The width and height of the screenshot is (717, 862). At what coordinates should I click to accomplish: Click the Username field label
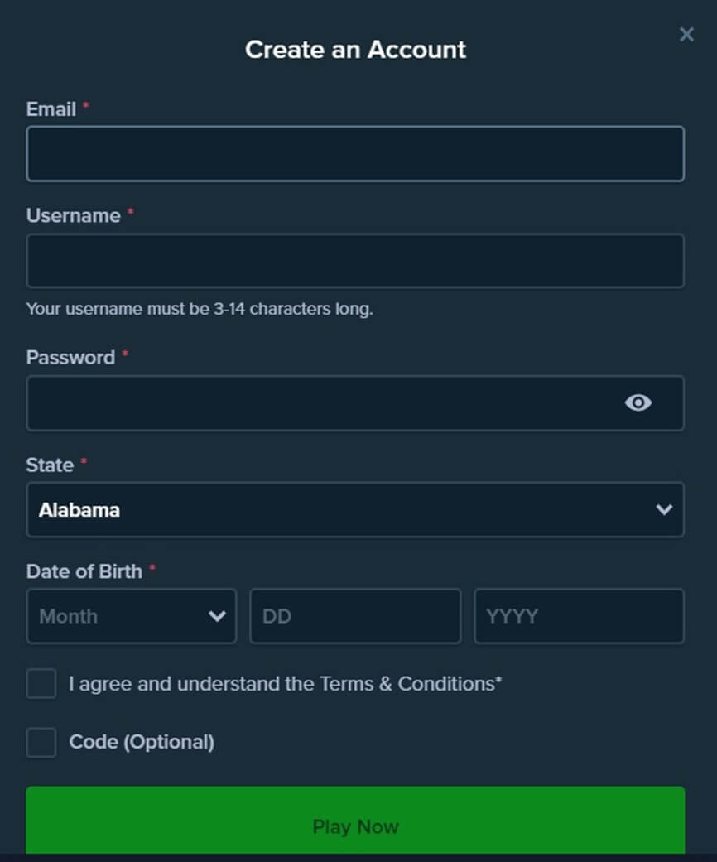73,215
